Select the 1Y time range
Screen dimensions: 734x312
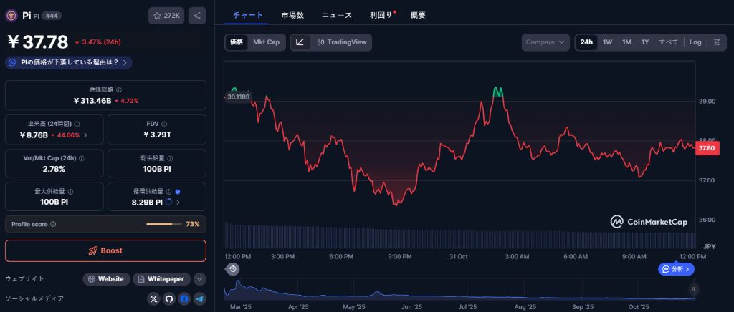645,42
